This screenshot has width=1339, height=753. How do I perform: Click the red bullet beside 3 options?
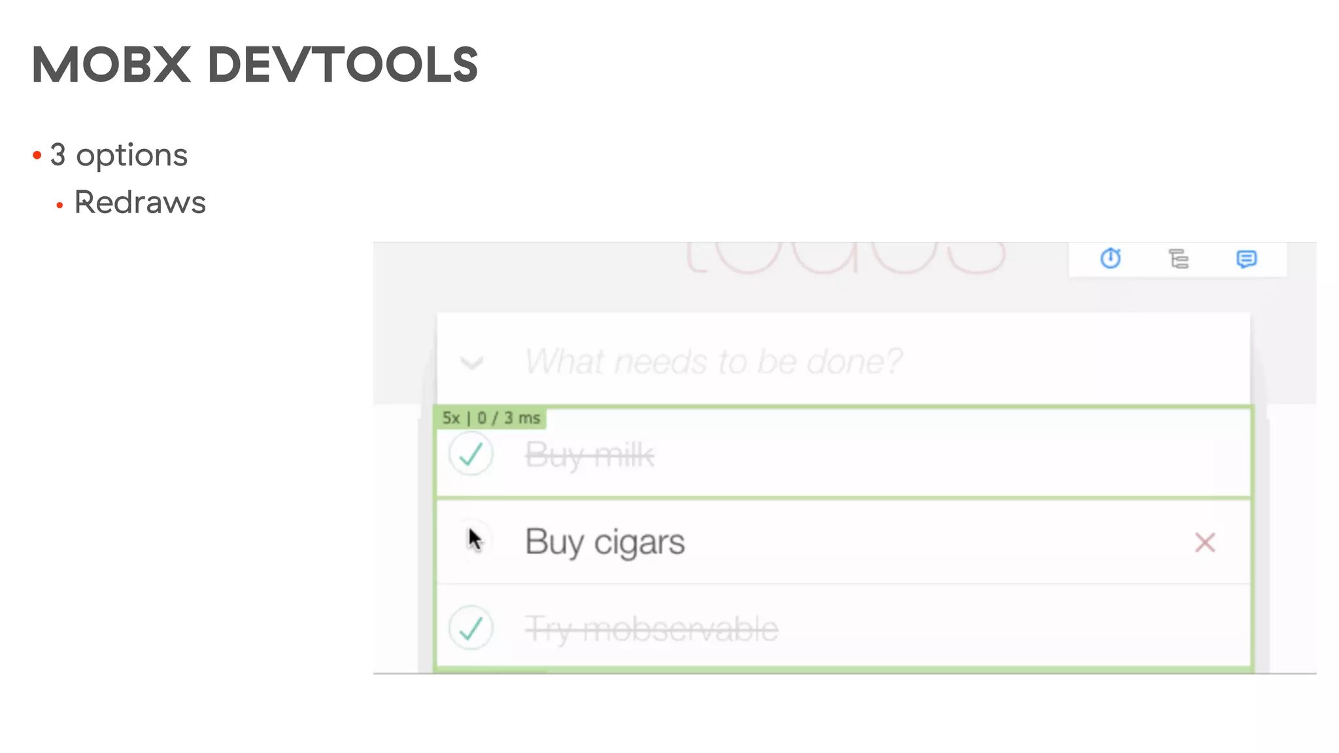(x=37, y=156)
